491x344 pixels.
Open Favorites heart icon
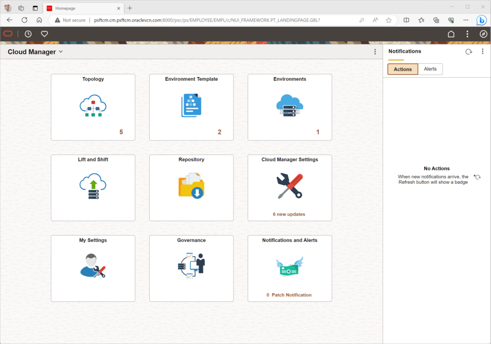pyautogui.click(x=45, y=34)
